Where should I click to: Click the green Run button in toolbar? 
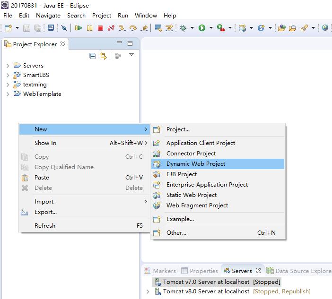click(202, 28)
